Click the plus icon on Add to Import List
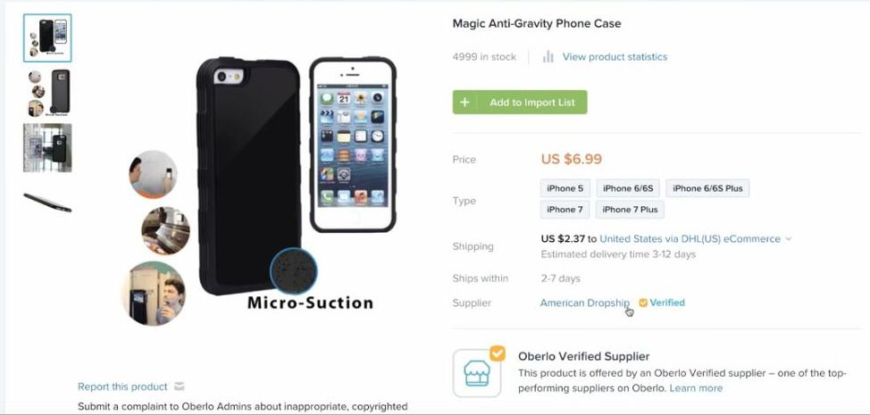 pyautogui.click(x=465, y=102)
